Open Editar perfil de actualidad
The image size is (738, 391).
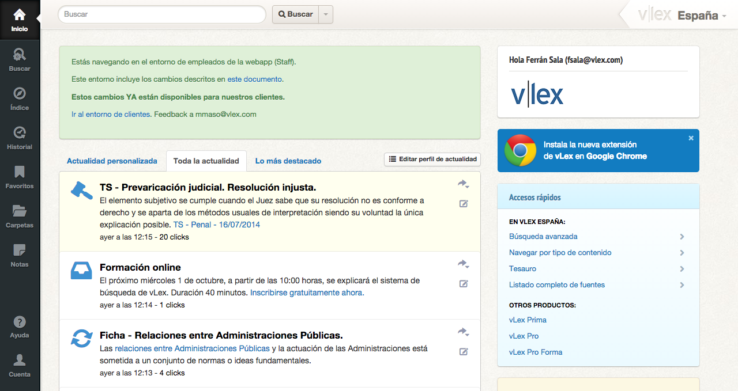coord(432,160)
